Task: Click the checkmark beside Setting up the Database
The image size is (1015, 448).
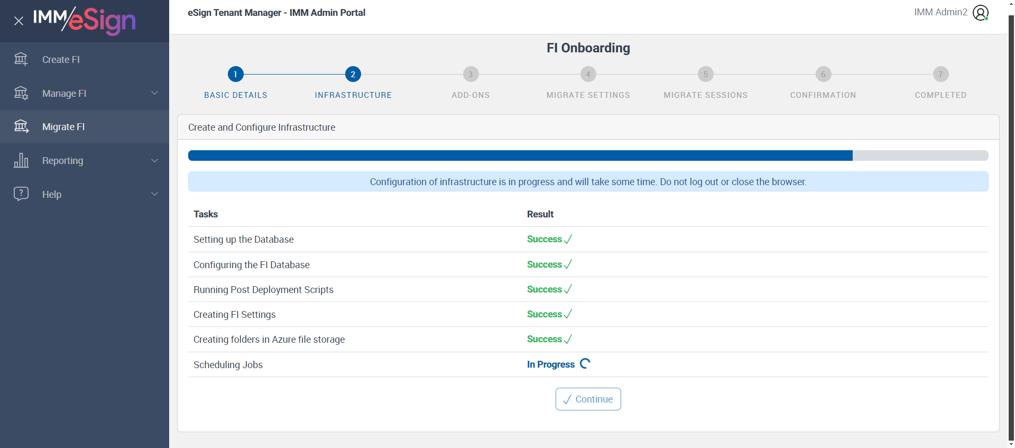Action: click(568, 239)
